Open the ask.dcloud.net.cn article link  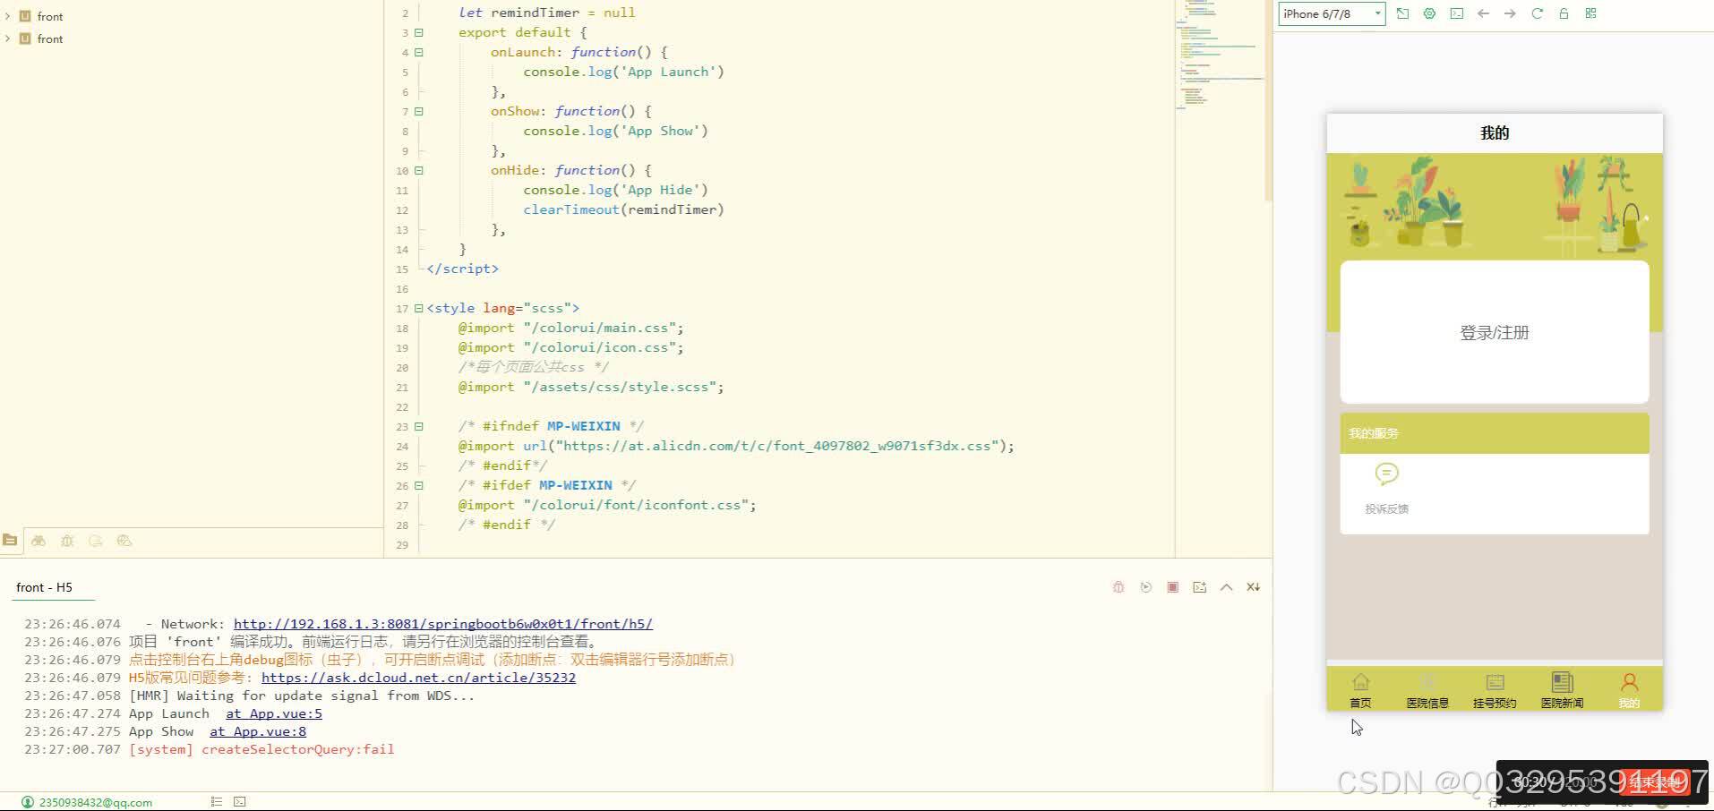click(x=418, y=678)
